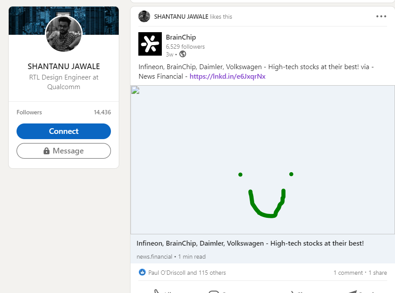This screenshot has height=293, width=395.
Task: Click the follower count '14,436'
Action: coord(102,112)
